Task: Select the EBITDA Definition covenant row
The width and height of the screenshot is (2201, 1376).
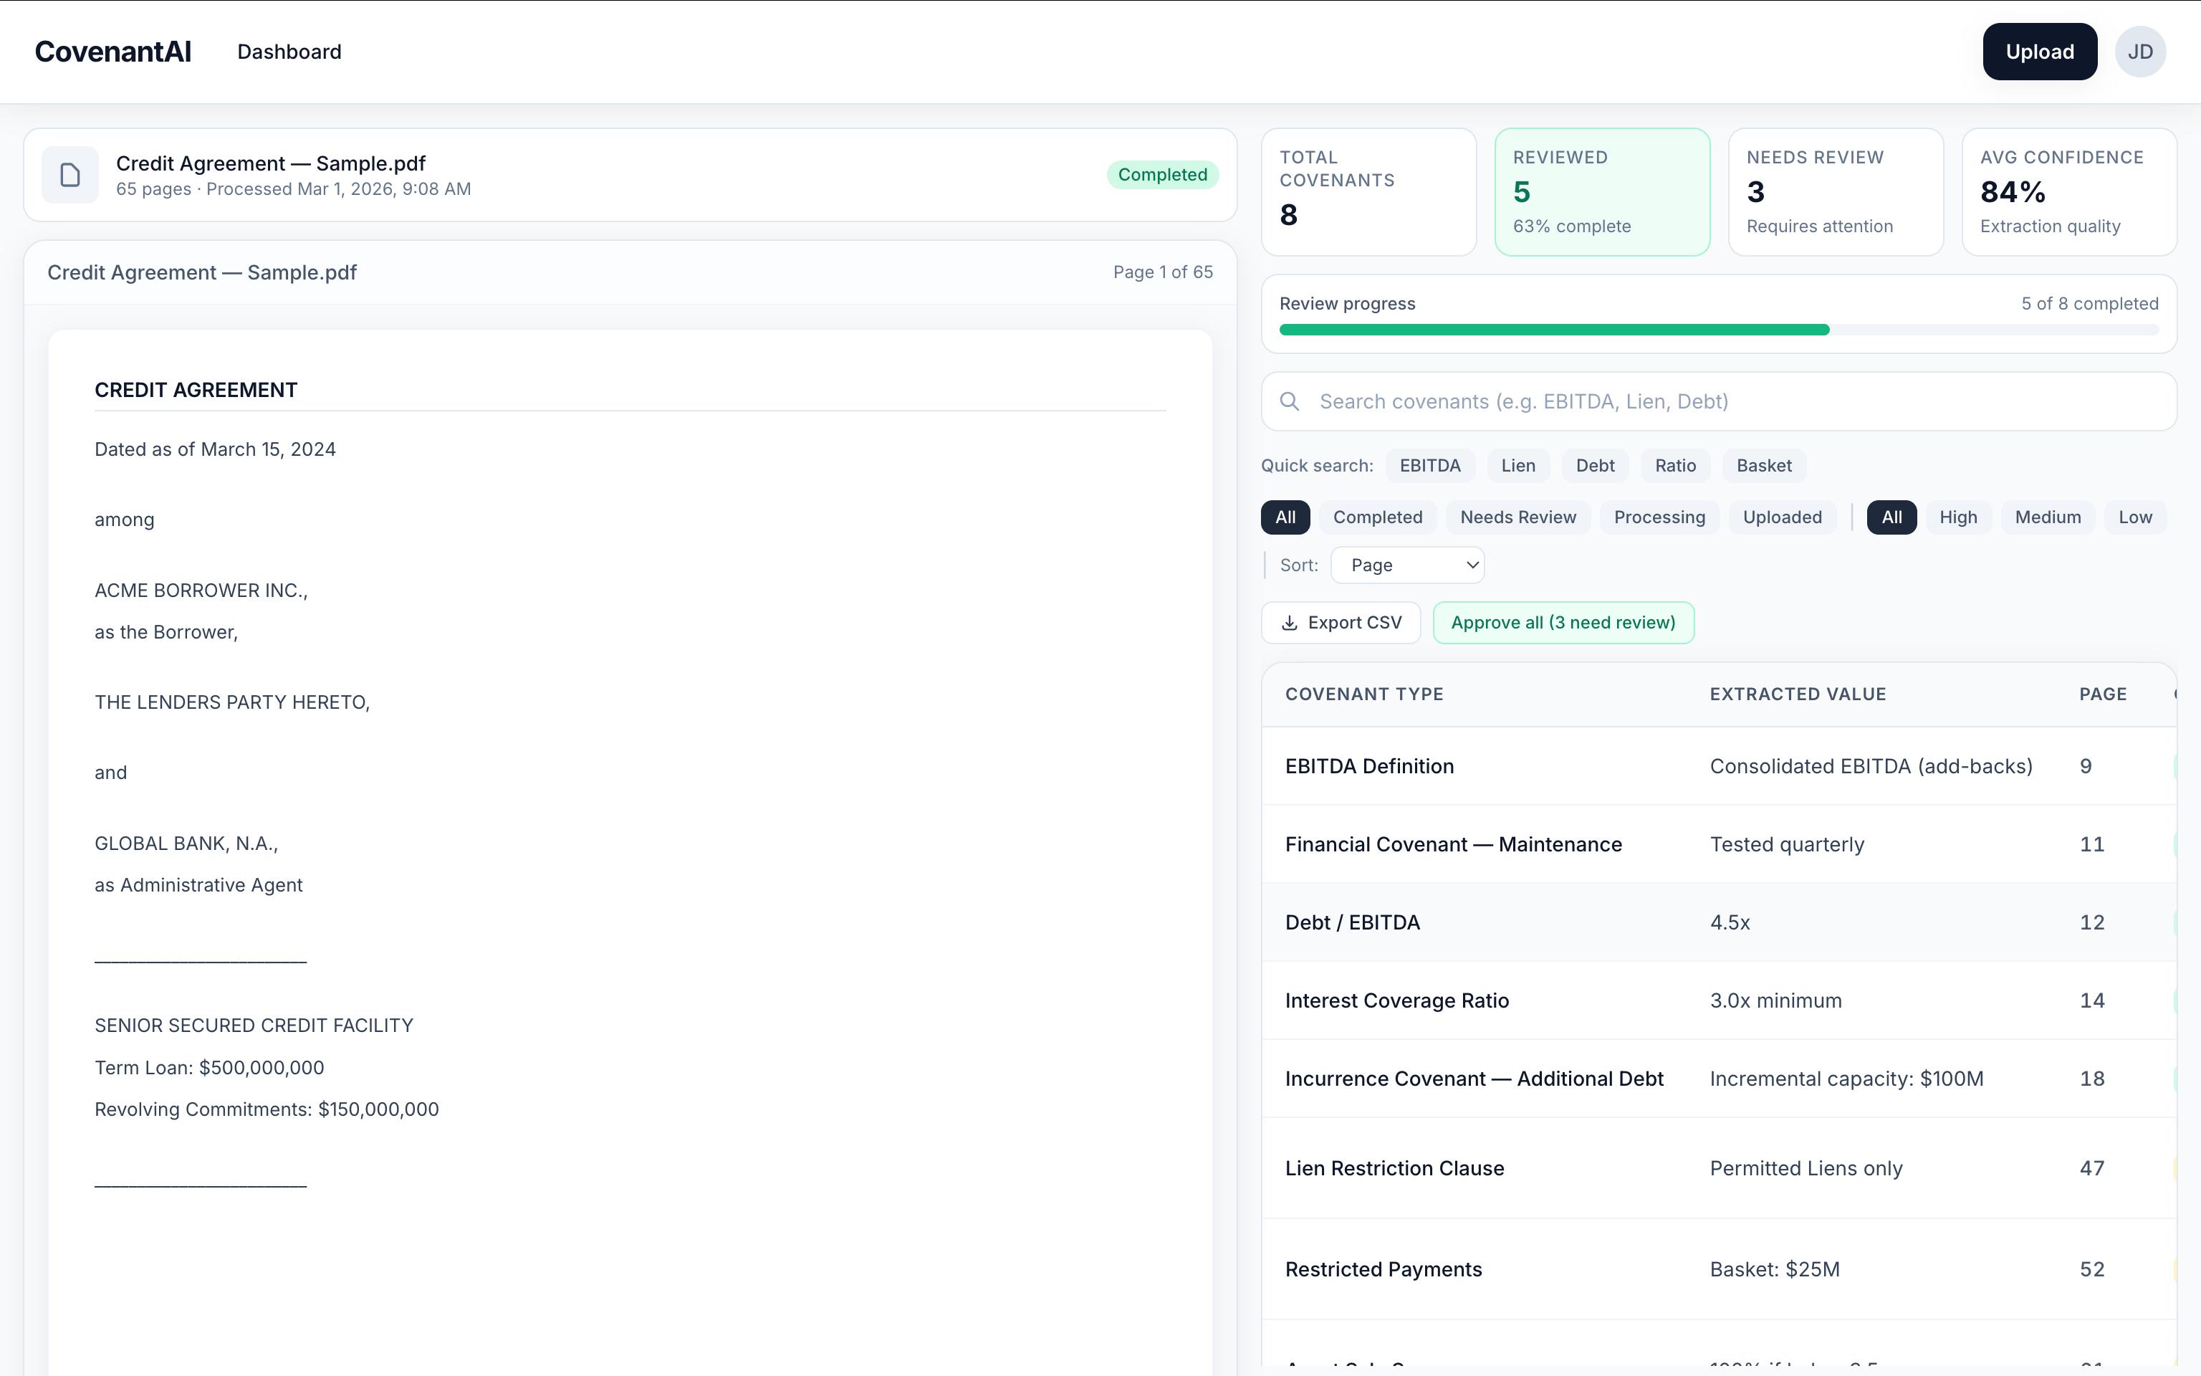Action: click(1719, 766)
